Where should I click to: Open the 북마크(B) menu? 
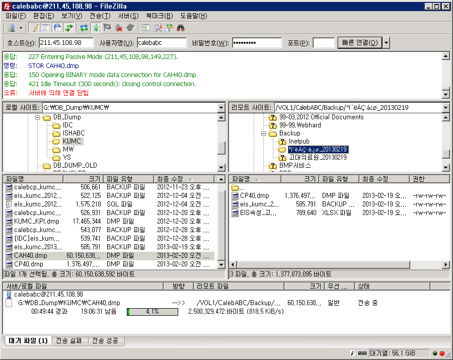(160, 16)
